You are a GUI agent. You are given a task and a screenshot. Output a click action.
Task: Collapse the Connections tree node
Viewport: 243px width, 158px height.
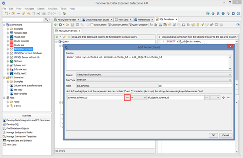click(4, 25)
